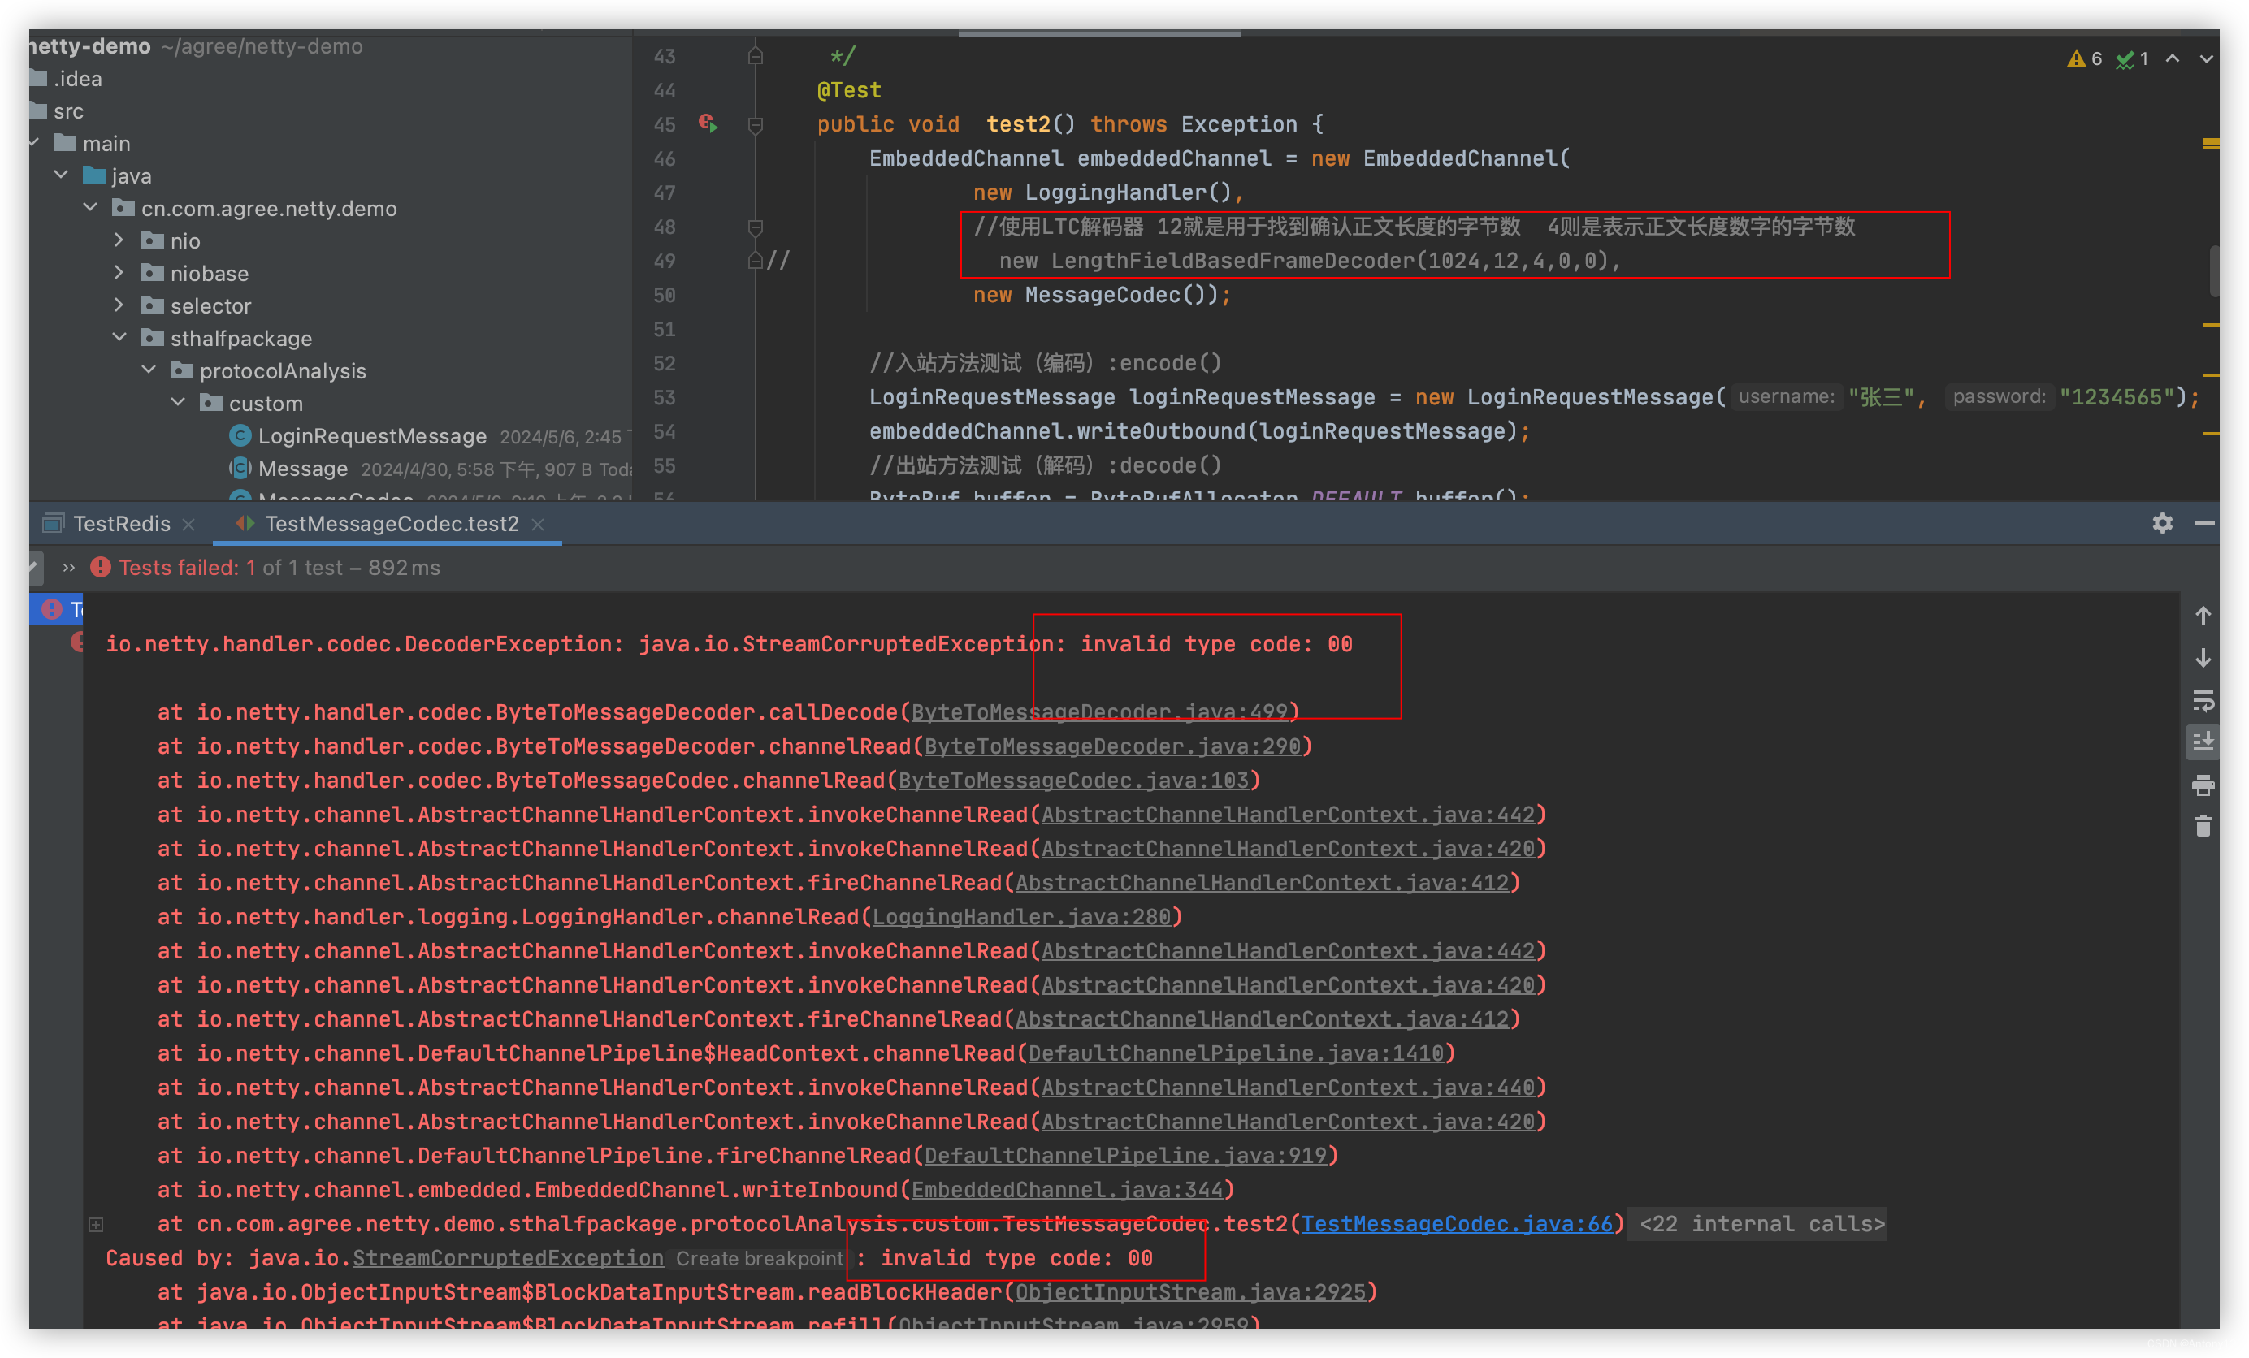The width and height of the screenshot is (2249, 1358).
Task: Switch to the TestRedis run tab
Action: (x=121, y=524)
